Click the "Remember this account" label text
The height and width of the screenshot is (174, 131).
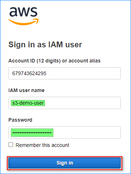(x=42, y=145)
